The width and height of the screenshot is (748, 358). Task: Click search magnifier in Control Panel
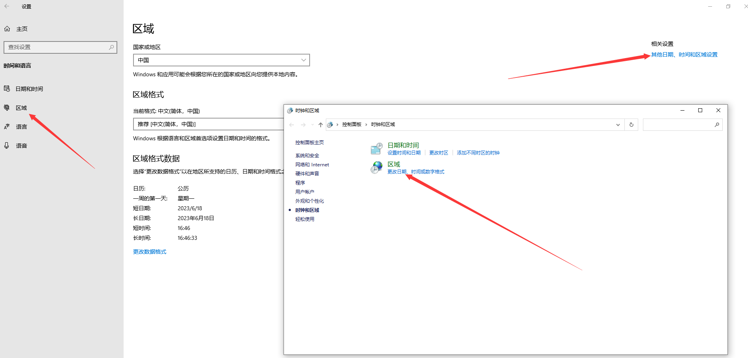[x=717, y=125]
